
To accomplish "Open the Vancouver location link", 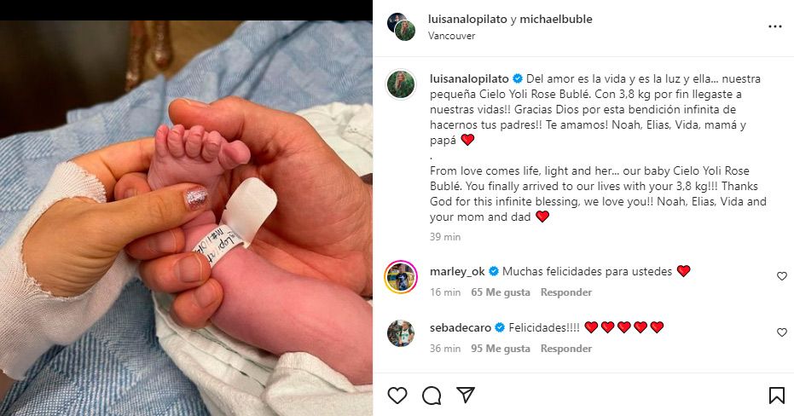I will (x=452, y=37).
